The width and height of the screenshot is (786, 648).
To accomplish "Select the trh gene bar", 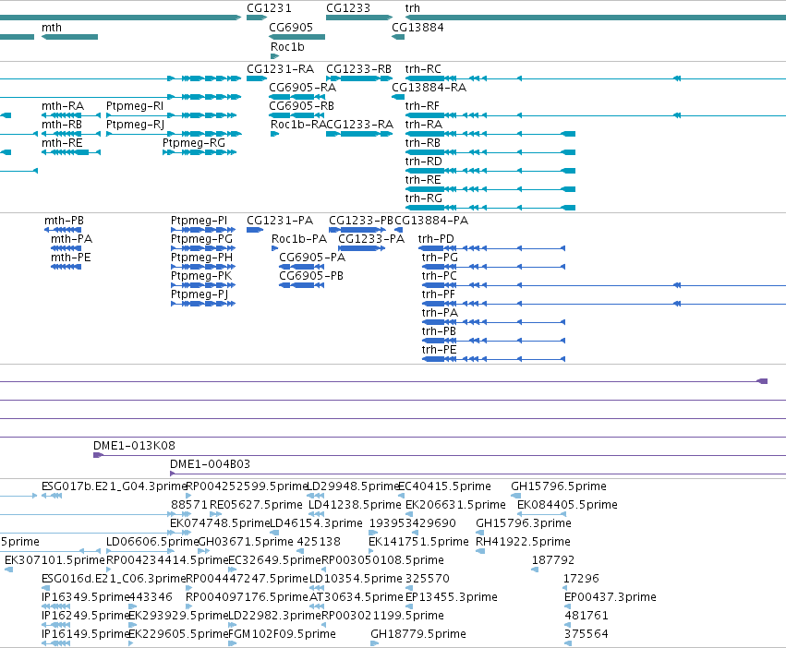I will point(596,18).
